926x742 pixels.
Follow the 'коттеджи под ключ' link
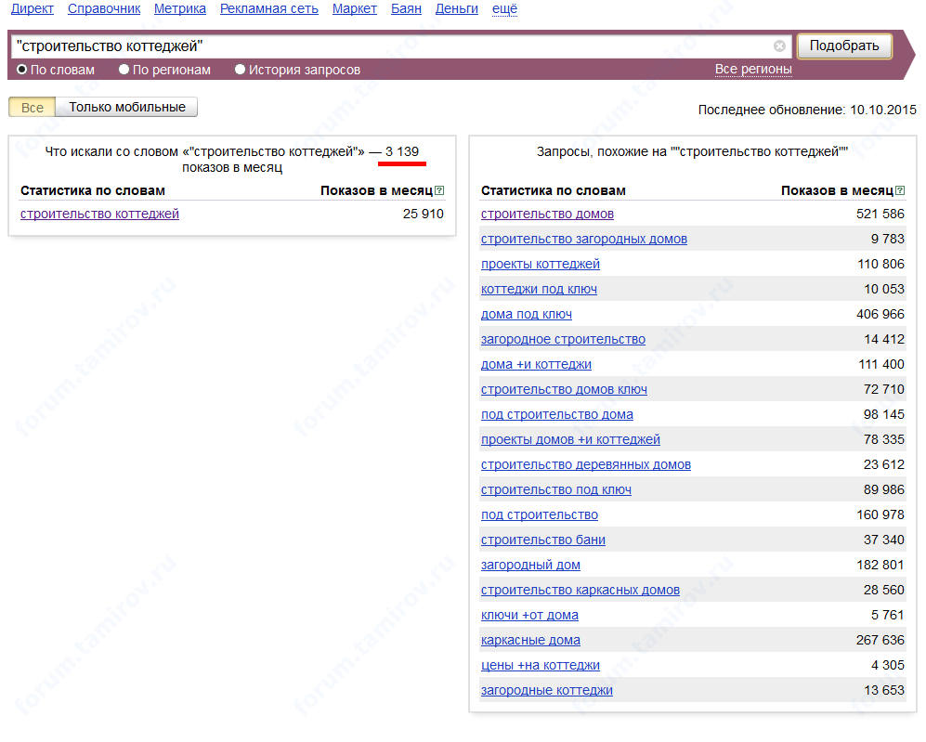540,289
